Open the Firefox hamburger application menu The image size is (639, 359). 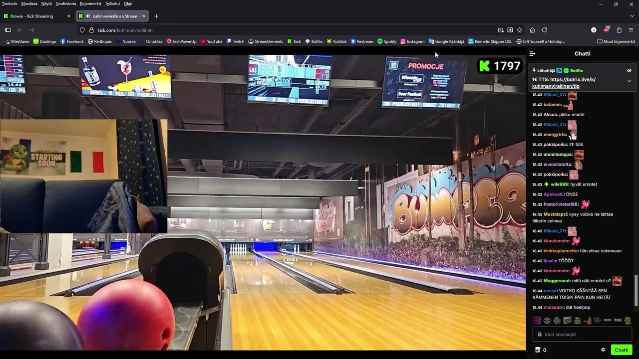[x=631, y=30]
